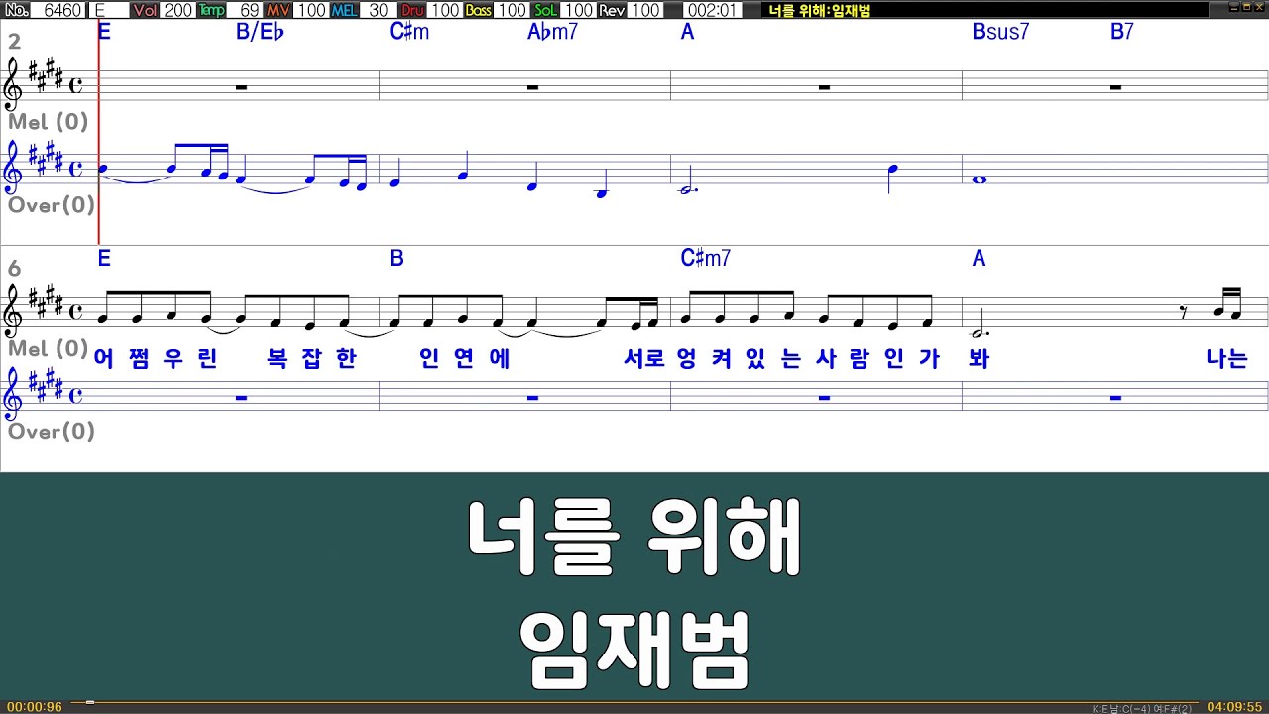Click the lyric word 나는 at line end

pyautogui.click(x=1227, y=359)
